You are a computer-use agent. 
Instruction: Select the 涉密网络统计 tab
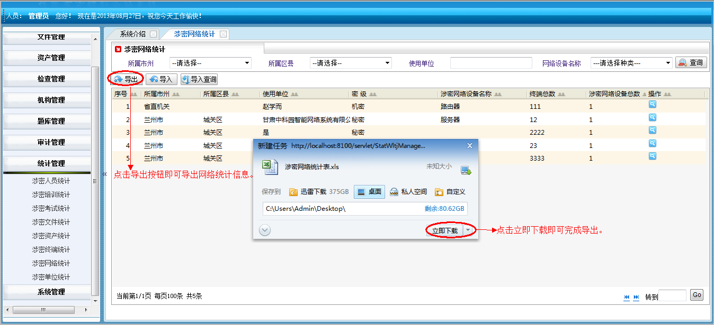coord(194,34)
